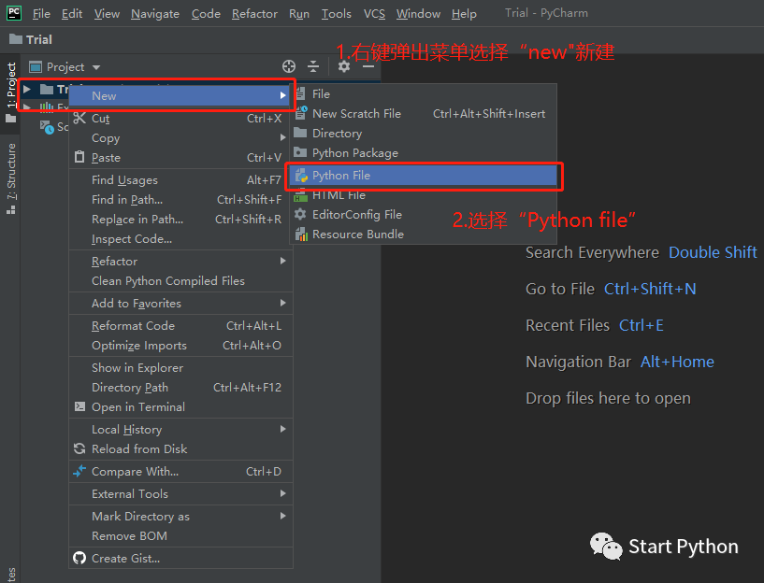
Task: Click the scissors icon beside Cut
Action: [x=79, y=118]
